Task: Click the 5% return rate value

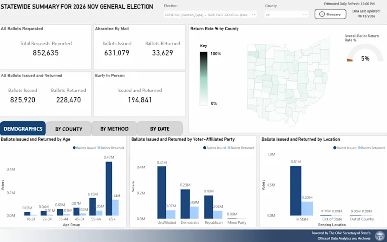Action: 365,59
